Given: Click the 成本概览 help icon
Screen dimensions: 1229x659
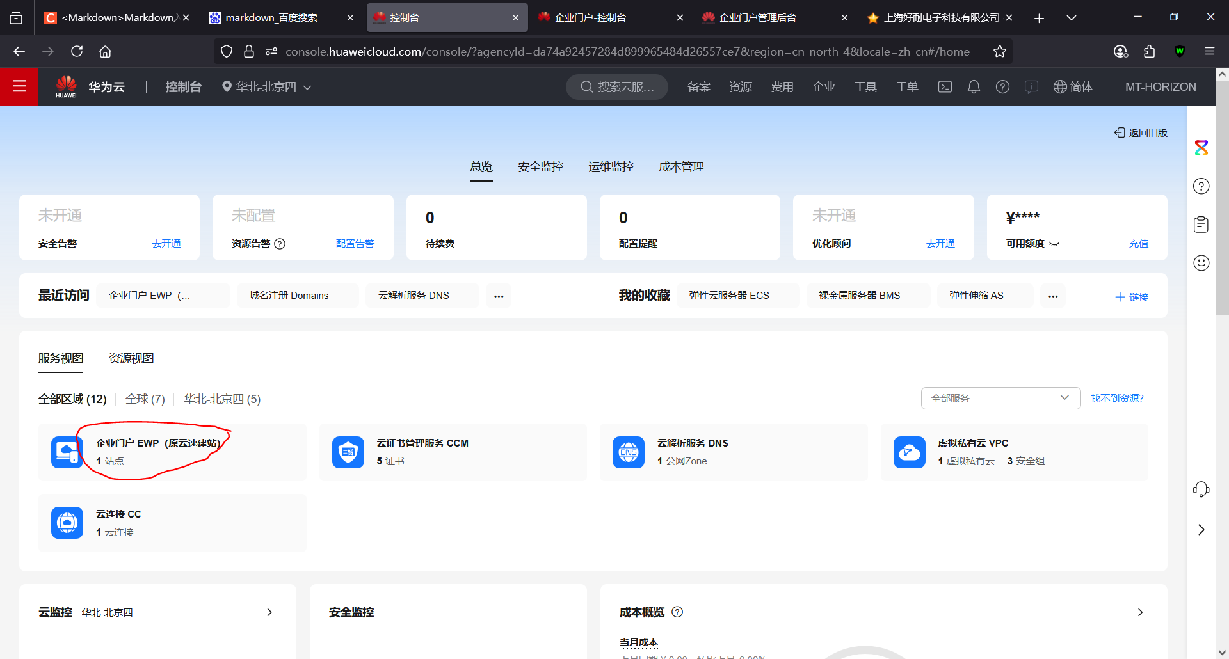Looking at the screenshot, I should point(677,612).
